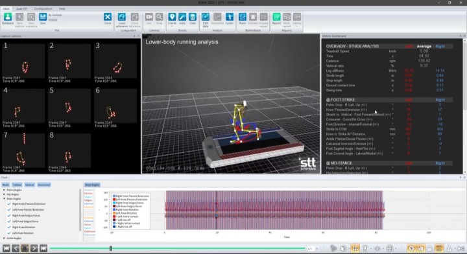Expand the Pelvis Angles tree node
This screenshot has height=254, width=467.
point(4,190)
